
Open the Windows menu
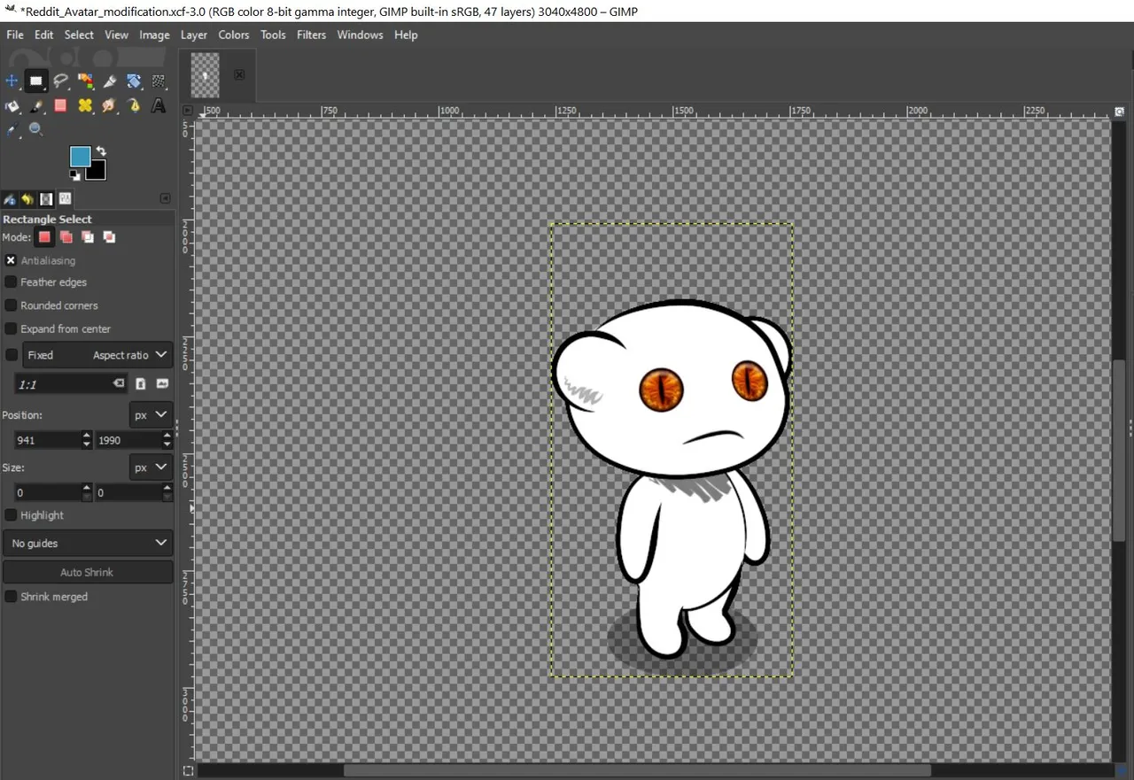click(360, 35)
